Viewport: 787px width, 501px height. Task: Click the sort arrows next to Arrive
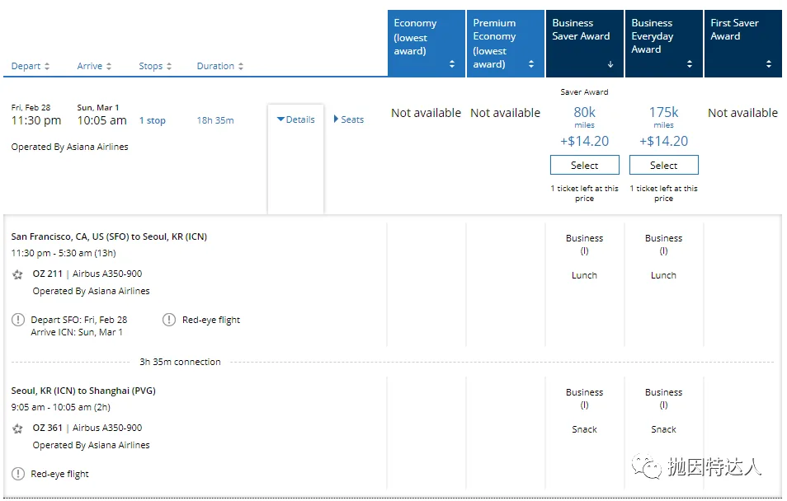point(109,66)
